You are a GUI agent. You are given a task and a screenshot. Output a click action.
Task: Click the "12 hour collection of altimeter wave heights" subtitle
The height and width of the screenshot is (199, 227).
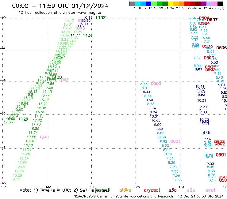[x=60, y=13]
